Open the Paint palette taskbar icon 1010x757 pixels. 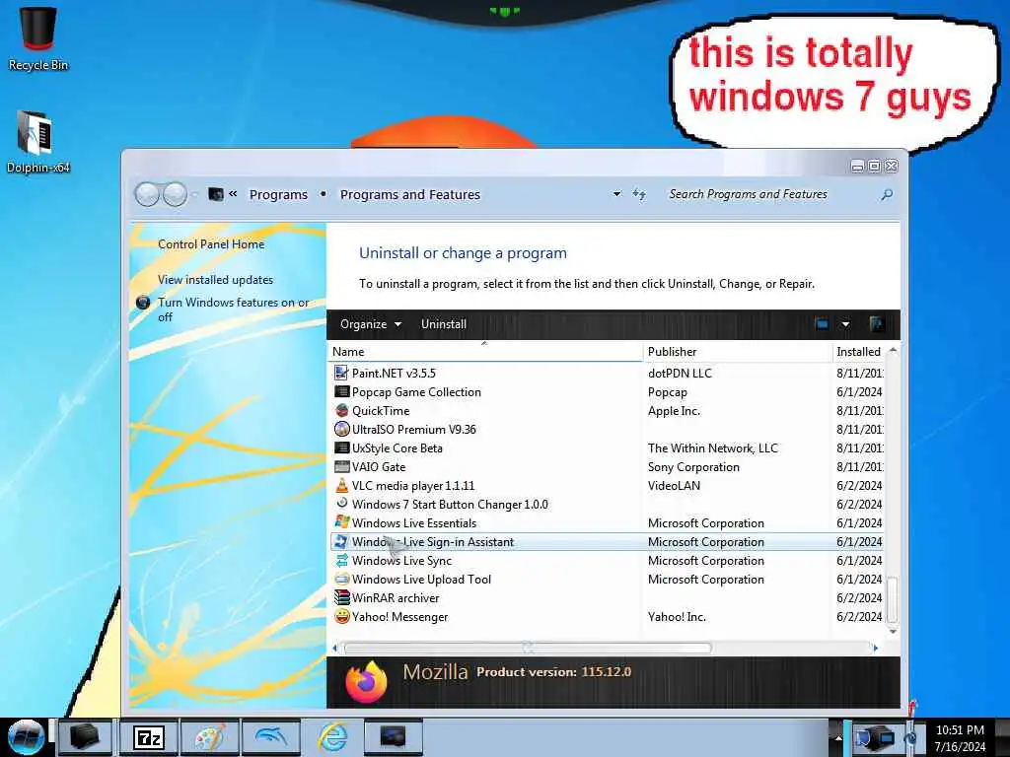point(209,737)
